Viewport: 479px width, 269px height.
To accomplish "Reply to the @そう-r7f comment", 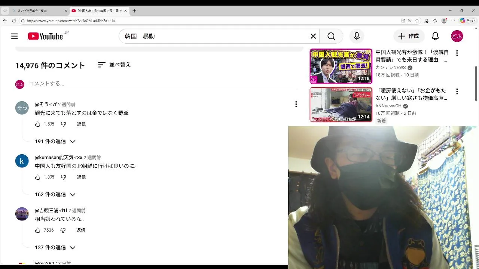I will pos(81,124).
